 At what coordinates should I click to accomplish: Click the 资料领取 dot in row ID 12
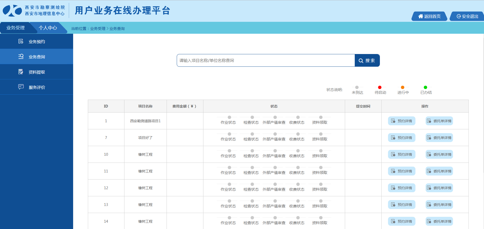click(321, 184)
